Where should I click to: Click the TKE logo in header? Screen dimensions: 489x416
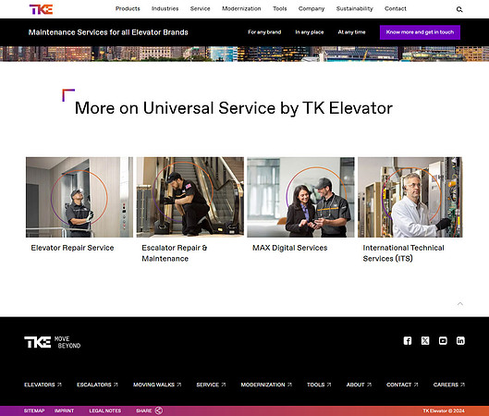41,9
